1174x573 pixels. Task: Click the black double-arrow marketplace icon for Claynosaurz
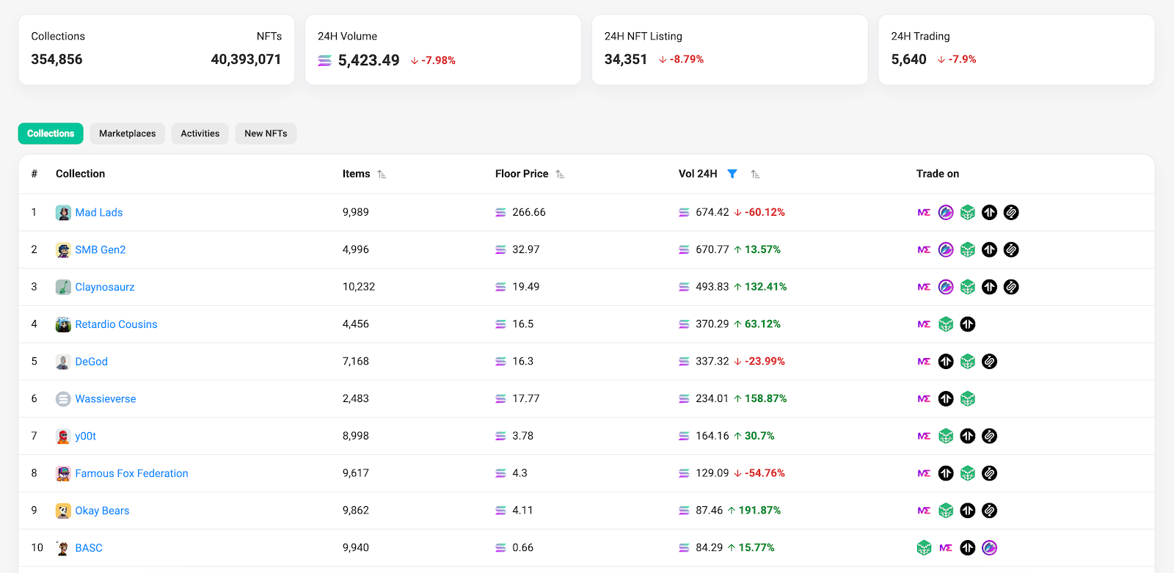tap(989, 287)
